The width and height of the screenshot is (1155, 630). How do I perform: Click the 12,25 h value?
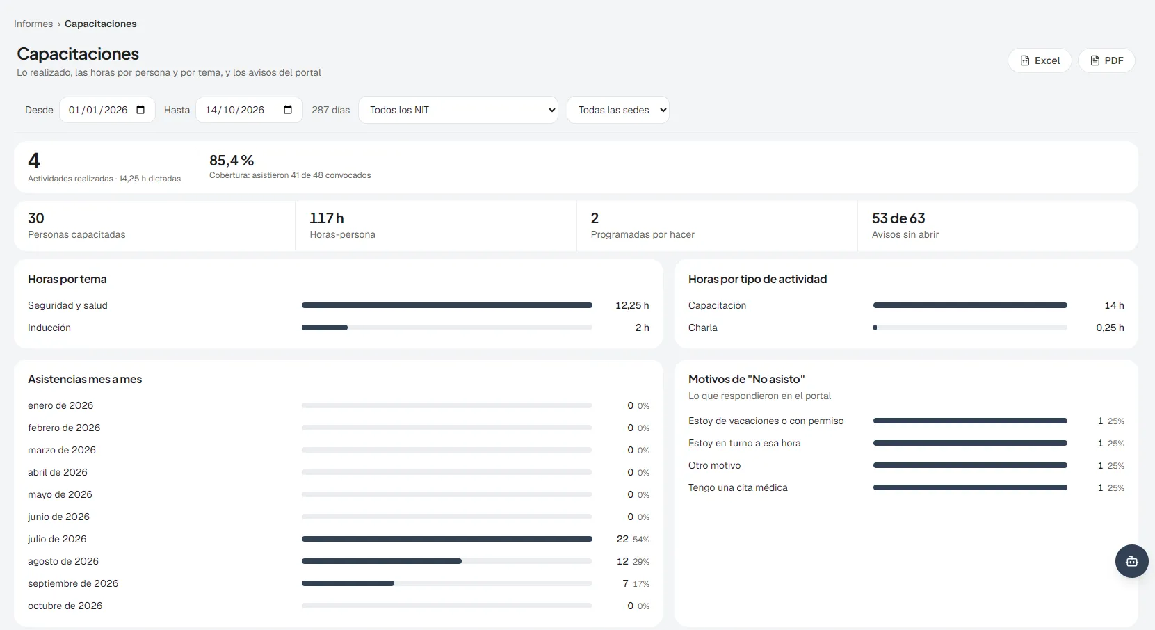(632, 305)
